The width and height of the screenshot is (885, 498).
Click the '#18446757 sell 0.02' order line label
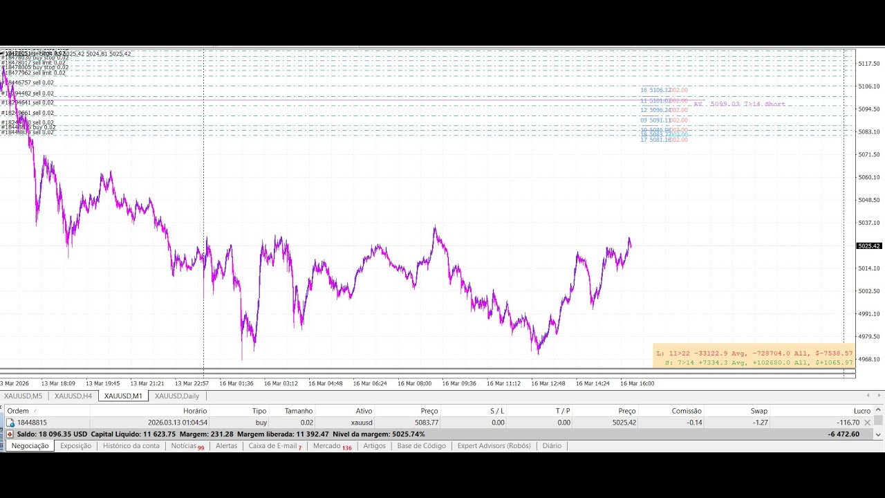click(28, 83)
